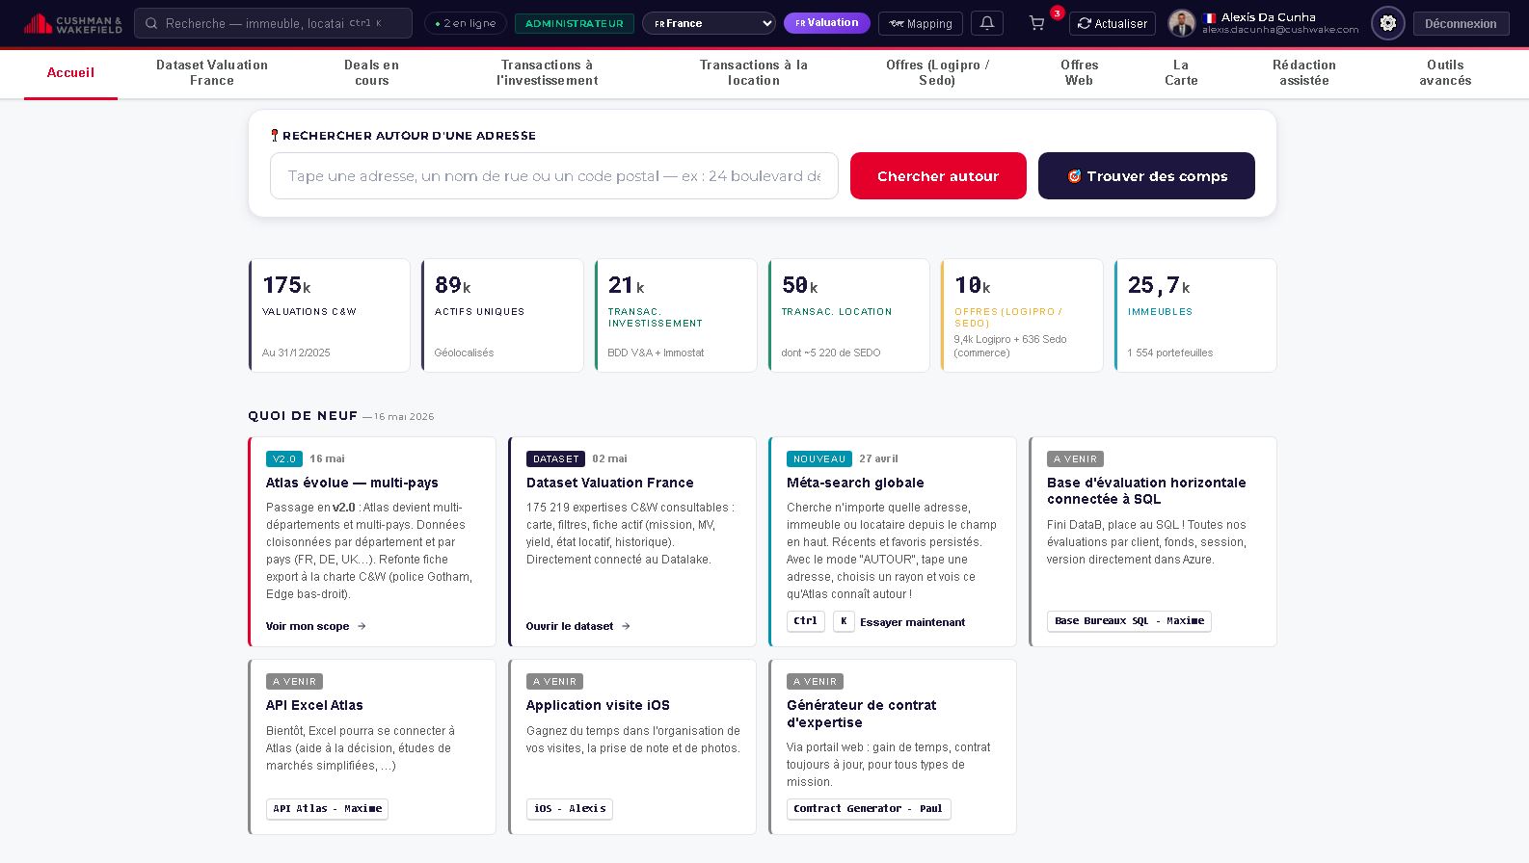Click QUOI DE NEUF heading
The height and width of the screenshot is (863, 1529).
303,416
